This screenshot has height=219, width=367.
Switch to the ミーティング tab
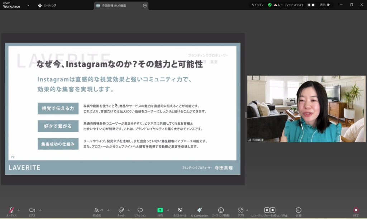click(47, 5)
